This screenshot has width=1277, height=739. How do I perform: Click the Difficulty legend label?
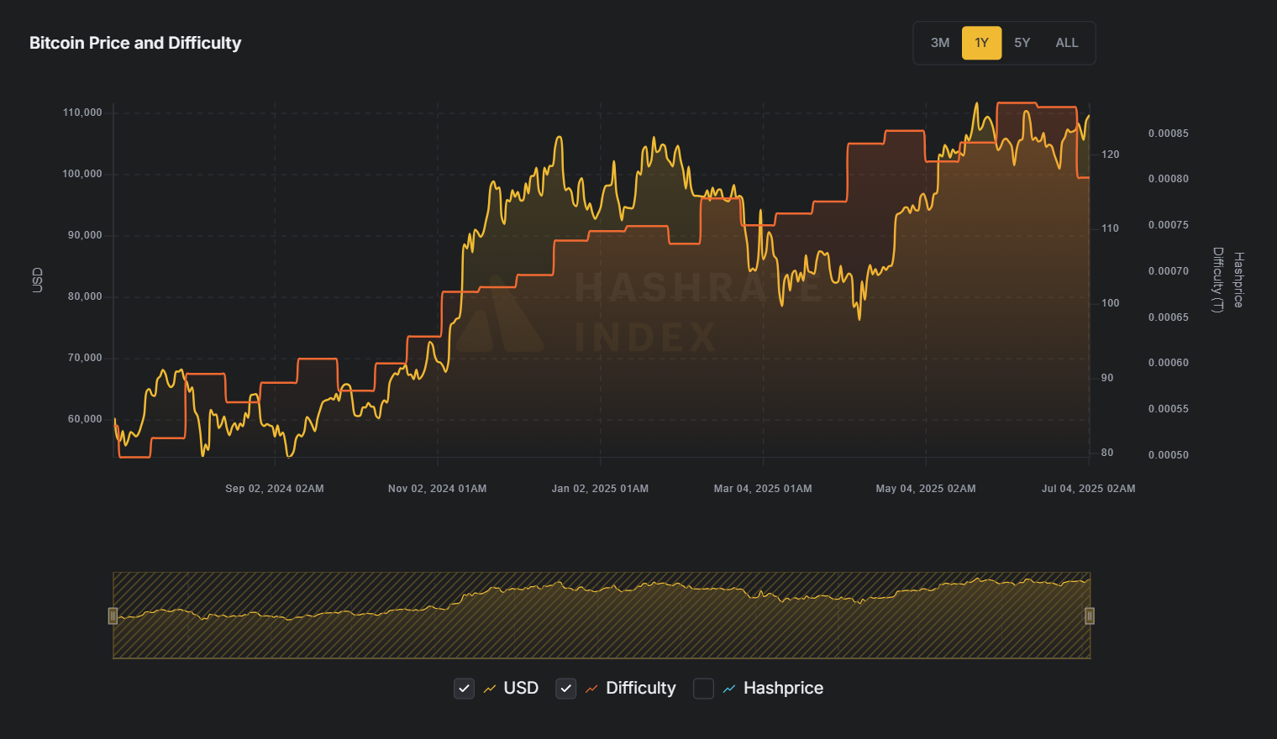[641, 689]
